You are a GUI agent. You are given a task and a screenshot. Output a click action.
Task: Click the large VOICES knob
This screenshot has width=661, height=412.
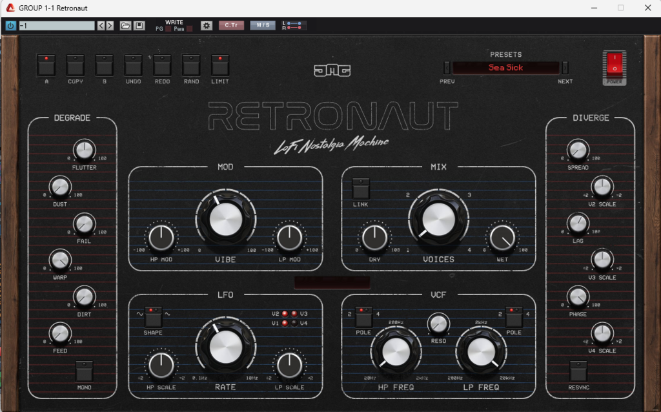pyautogui.click(x=438, y=220)
